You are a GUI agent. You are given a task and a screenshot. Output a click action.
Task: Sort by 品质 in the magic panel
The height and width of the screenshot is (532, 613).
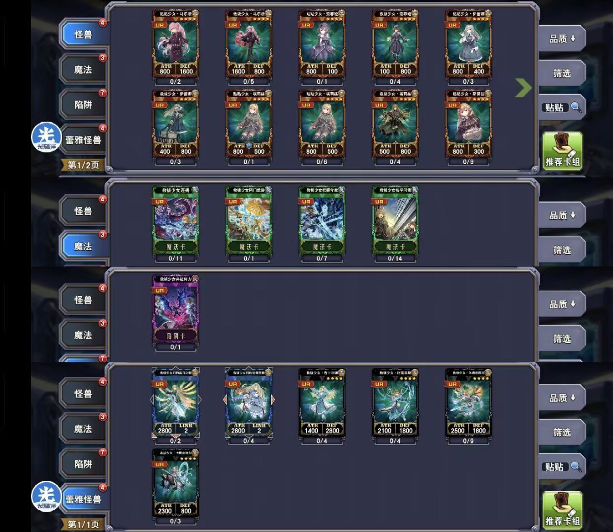(x=562, y=215)
